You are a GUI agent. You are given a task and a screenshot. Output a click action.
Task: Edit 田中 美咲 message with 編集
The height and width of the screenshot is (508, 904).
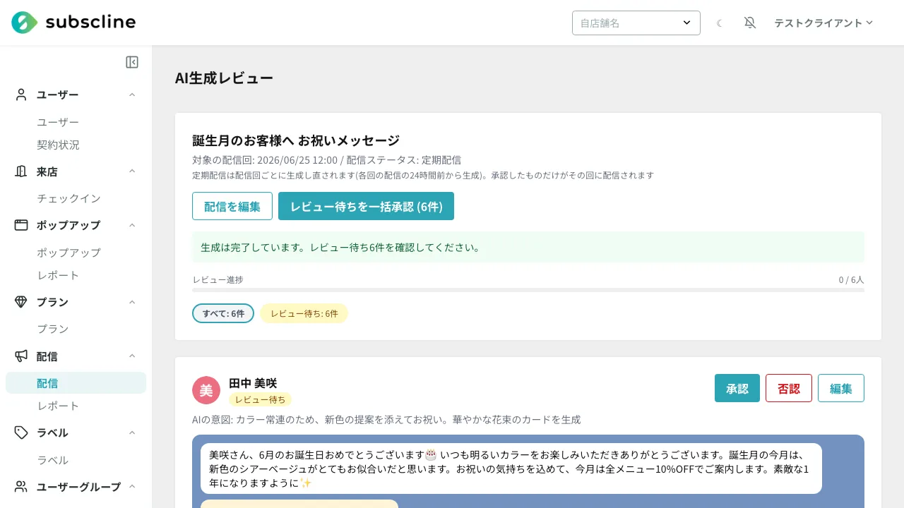(841, 388)
